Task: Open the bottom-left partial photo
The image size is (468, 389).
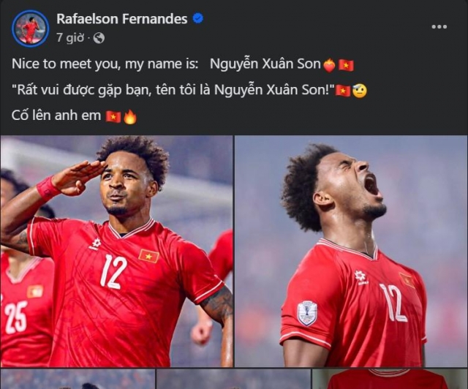Action: [78, 379]
